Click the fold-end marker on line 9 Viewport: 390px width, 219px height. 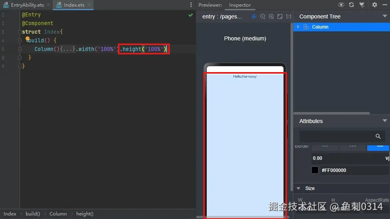tap(20, 66)
